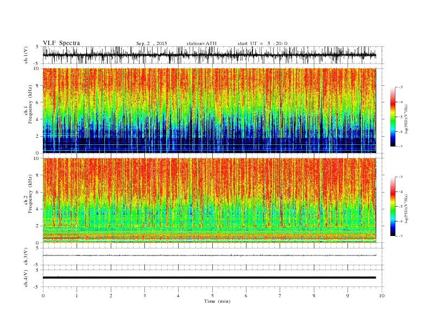Viewport: 430px width, 332px height.
Task: Click the thick black ch.4 voltage trace
Action: (210, 278)
